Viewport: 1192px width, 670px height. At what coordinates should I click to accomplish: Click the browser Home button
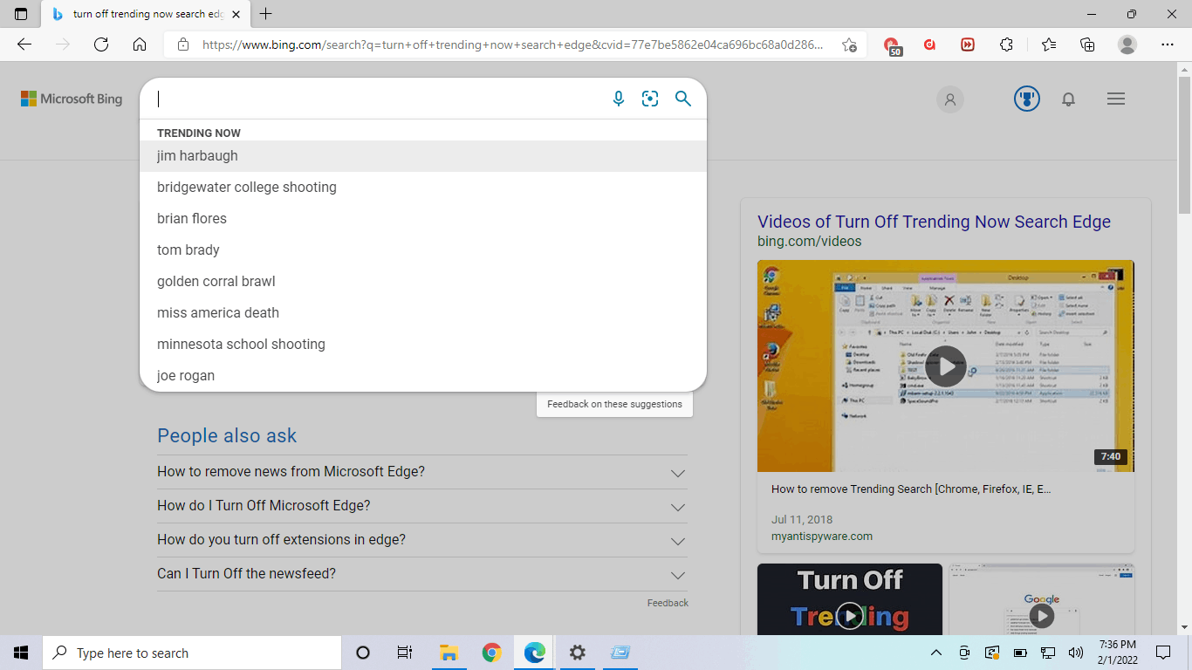(140, 44)
